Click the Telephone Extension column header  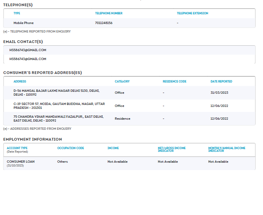pos(192,13)
